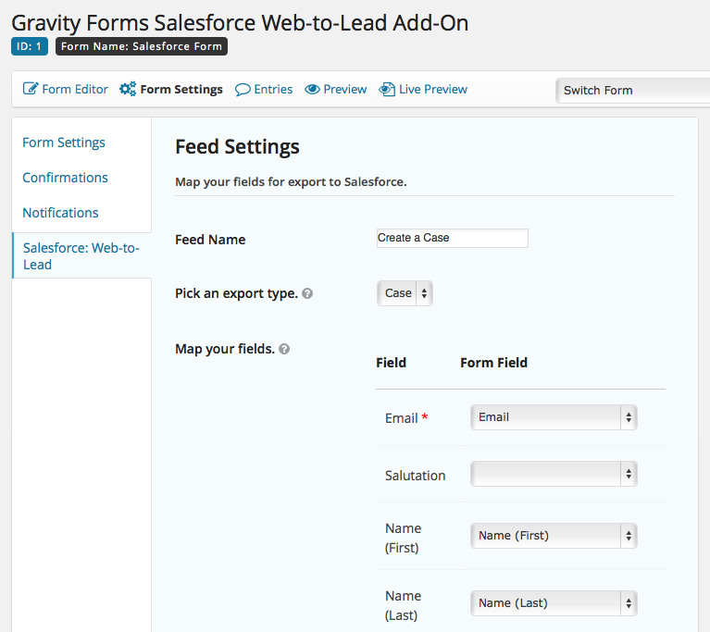Viewport: 710px width, 632px height.
Task: Go to the Confirmations sidebar tab
Action: coord(65,178)
